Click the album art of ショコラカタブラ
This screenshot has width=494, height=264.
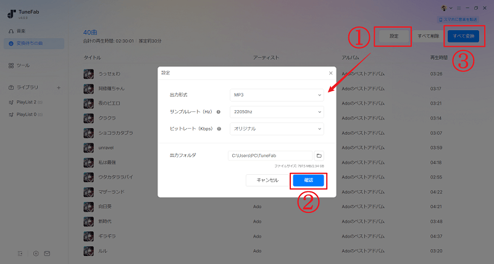(88, 133)
